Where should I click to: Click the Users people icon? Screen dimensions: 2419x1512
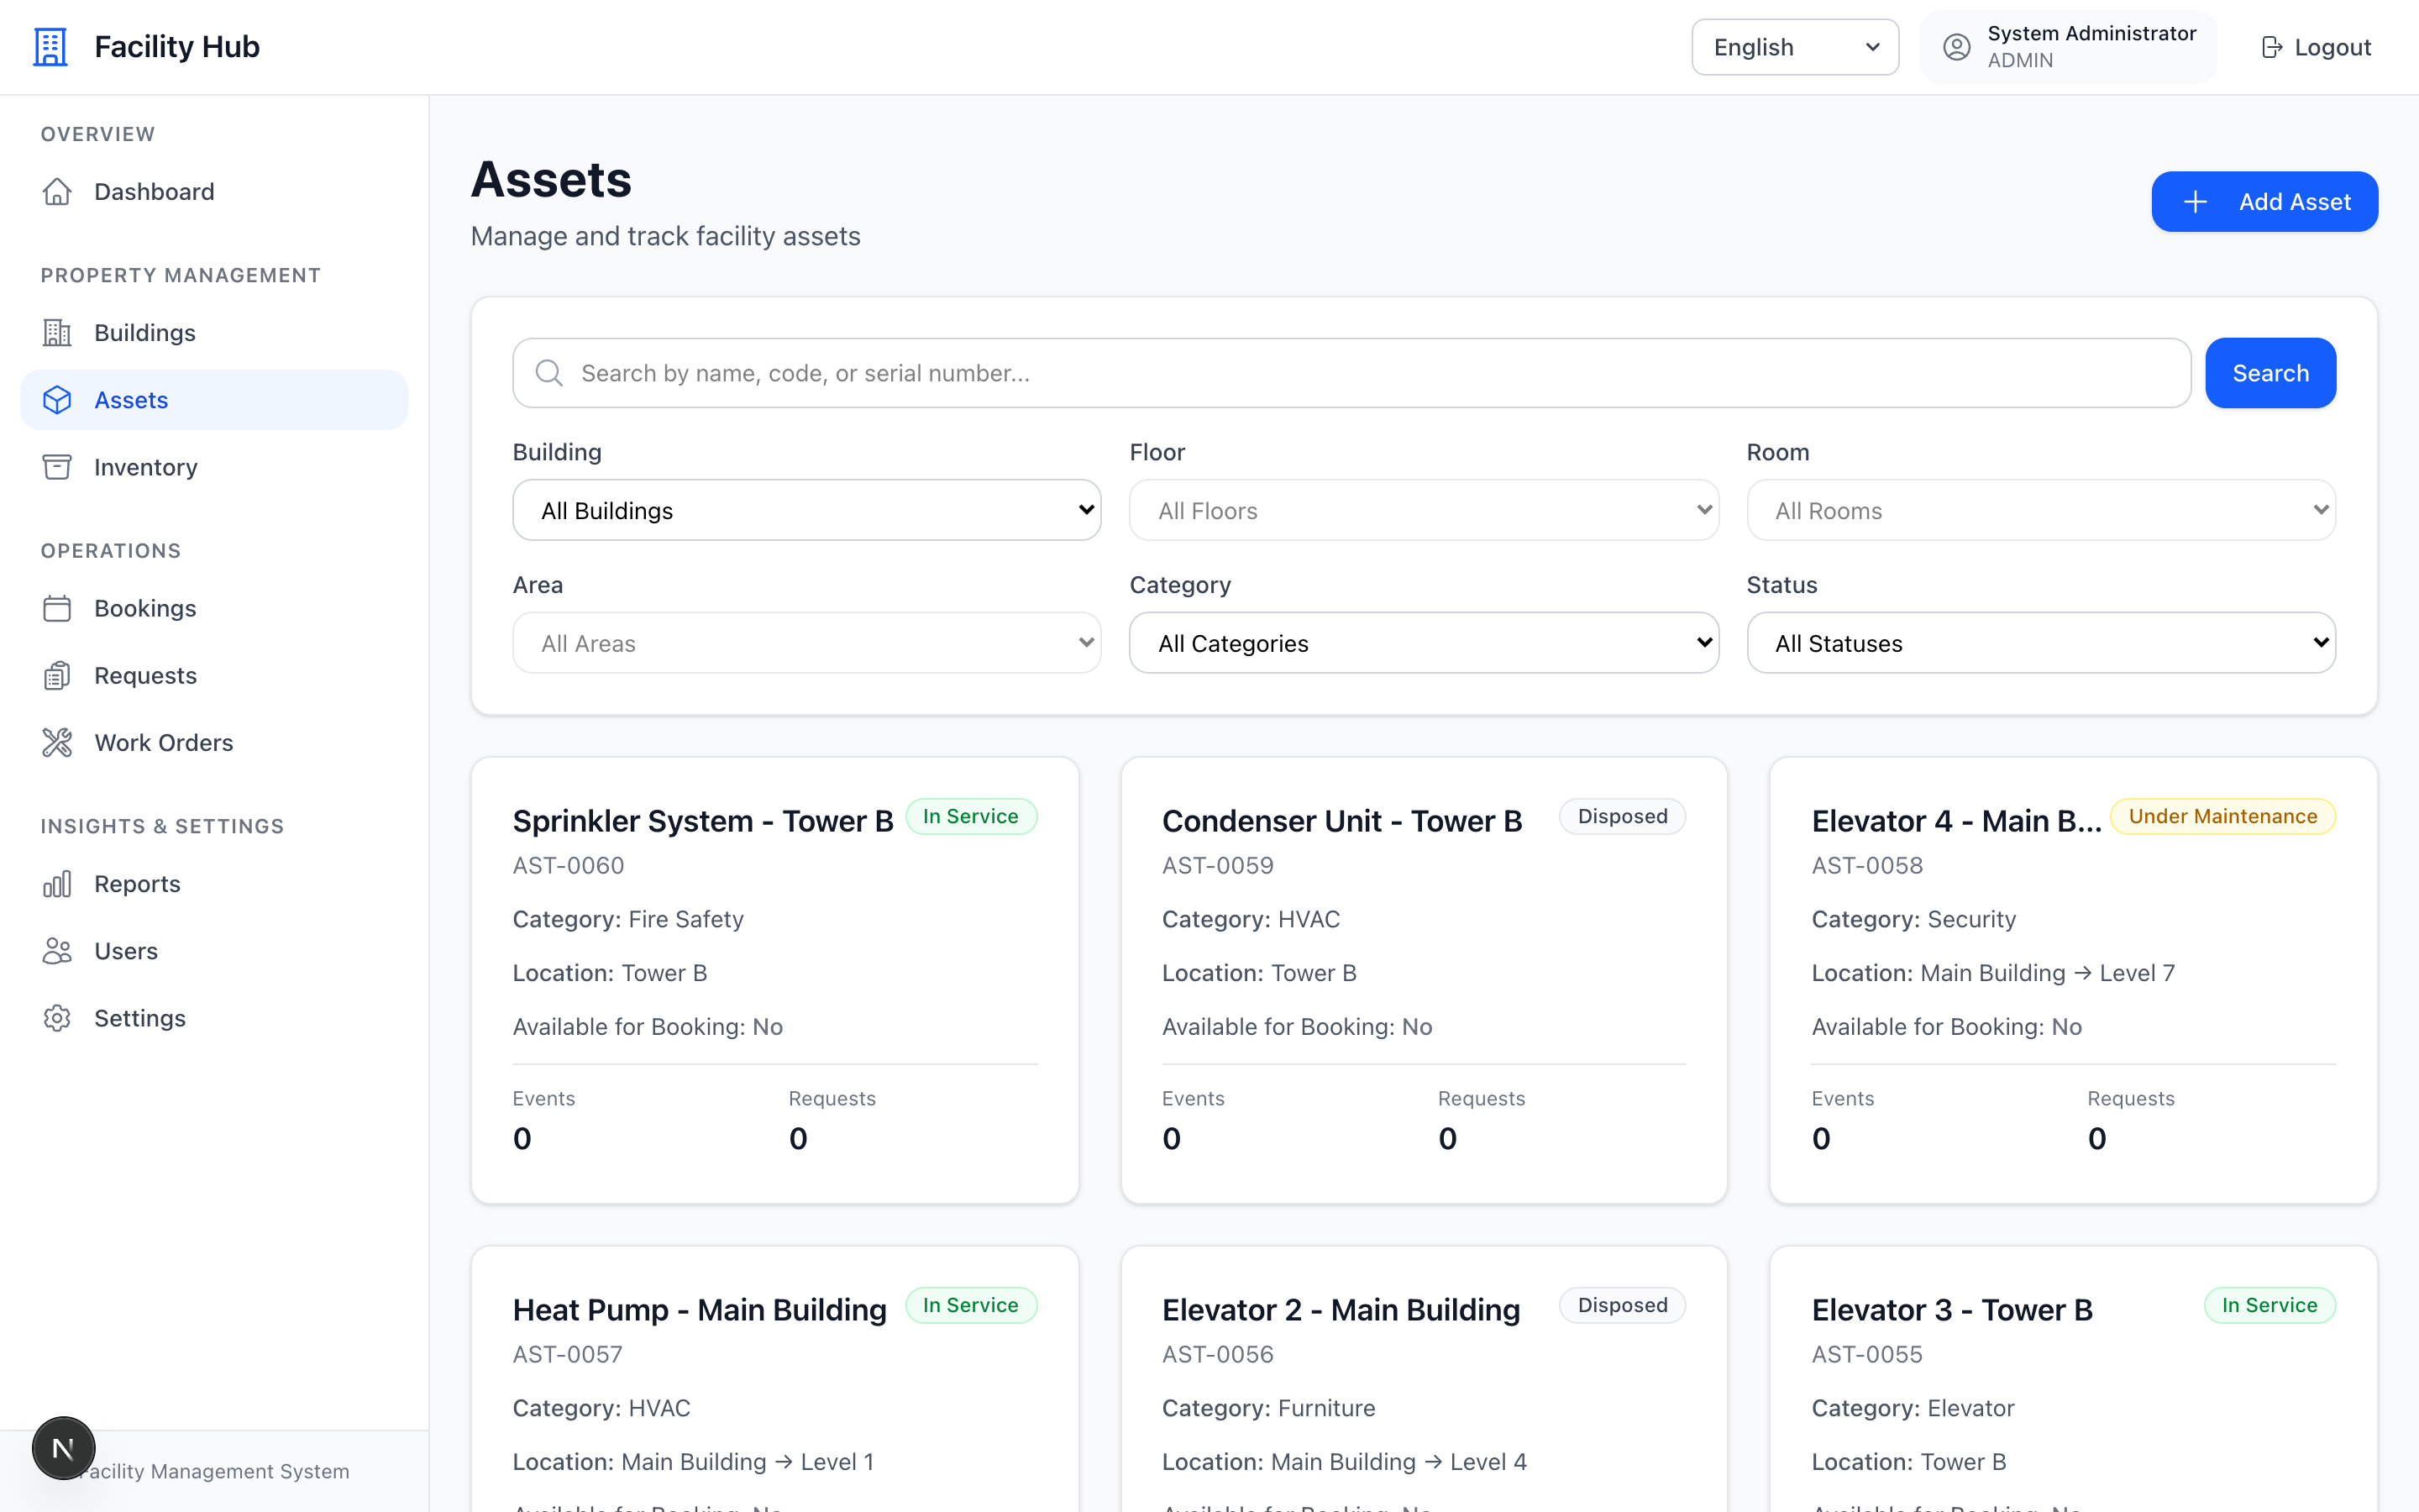(57, 951)
